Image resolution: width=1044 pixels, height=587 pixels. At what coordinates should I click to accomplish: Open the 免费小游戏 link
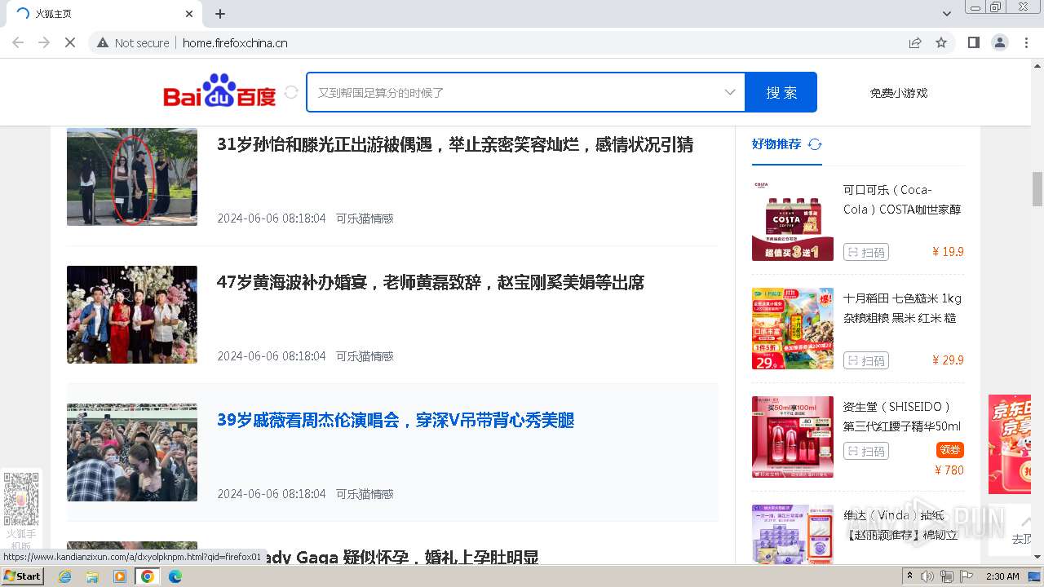pyautogui.click(x=899, y=93)
